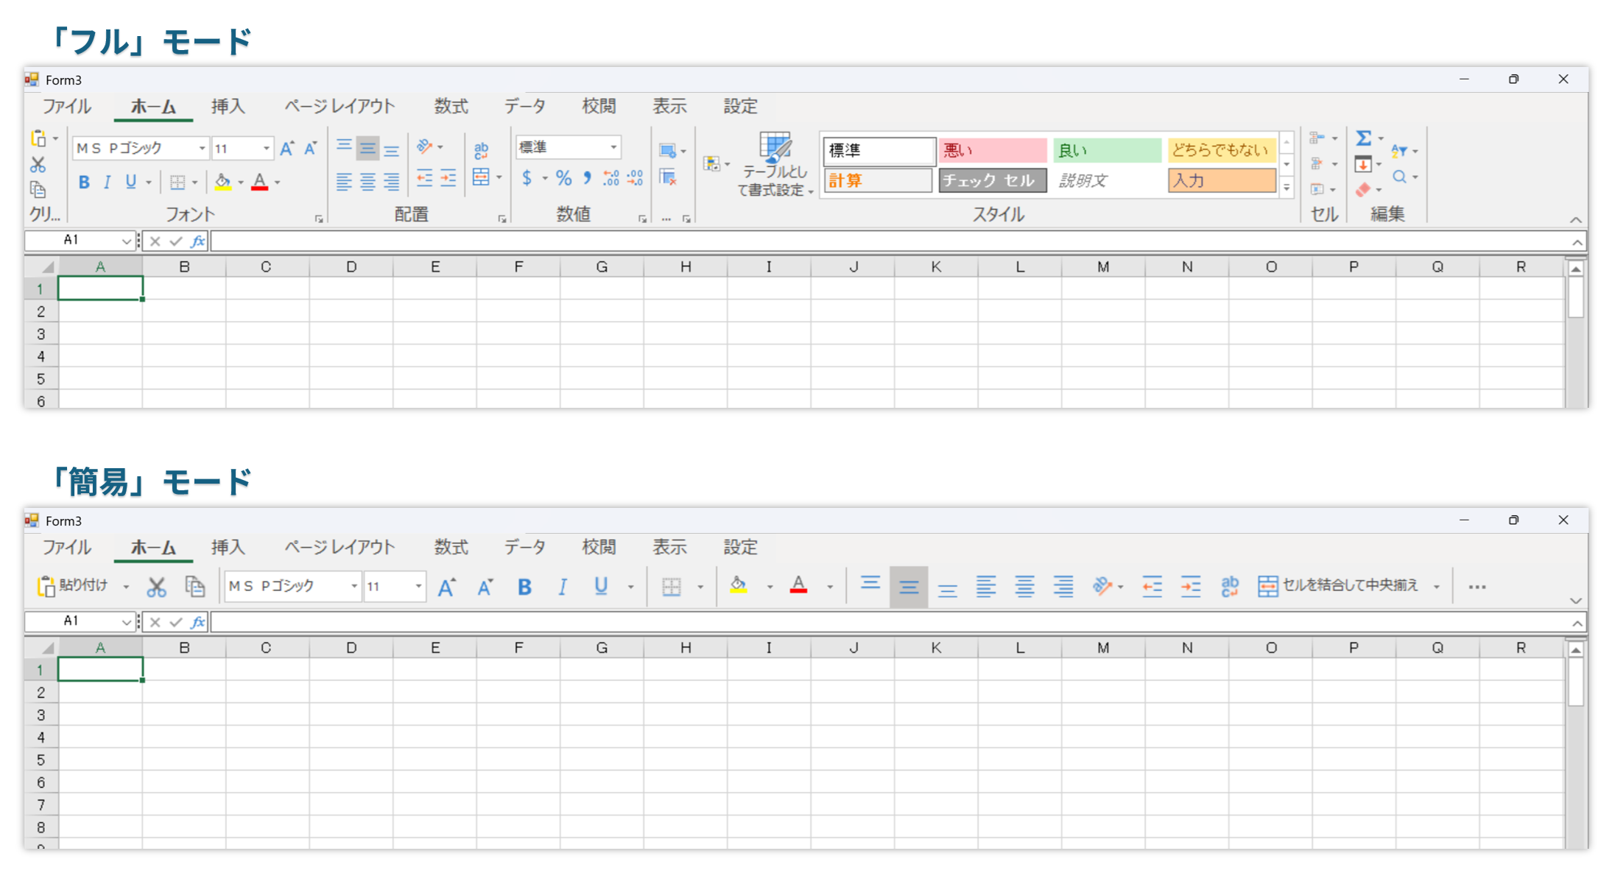
Task: Toggle Italic in full mode font group
Action: coord(108,182)
